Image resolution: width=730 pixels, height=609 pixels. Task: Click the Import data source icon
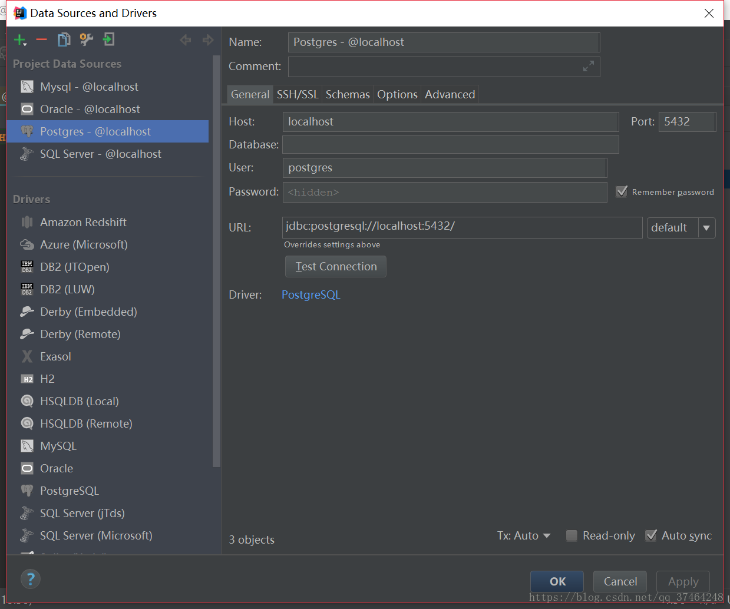pos(108,40)
